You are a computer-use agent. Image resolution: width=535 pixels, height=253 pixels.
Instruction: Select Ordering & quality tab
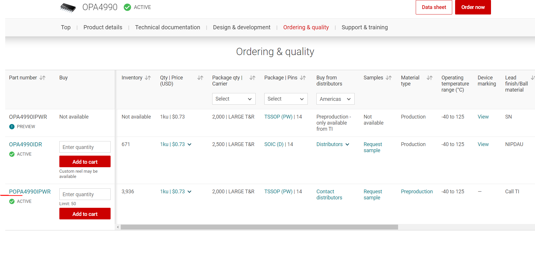pos(306,27)
